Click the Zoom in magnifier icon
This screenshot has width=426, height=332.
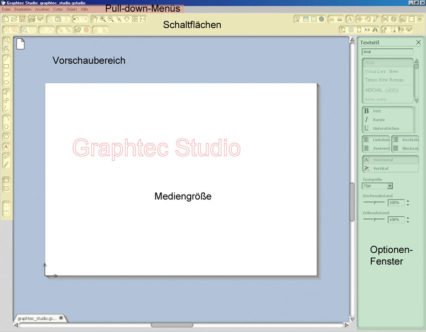point(103,19)
